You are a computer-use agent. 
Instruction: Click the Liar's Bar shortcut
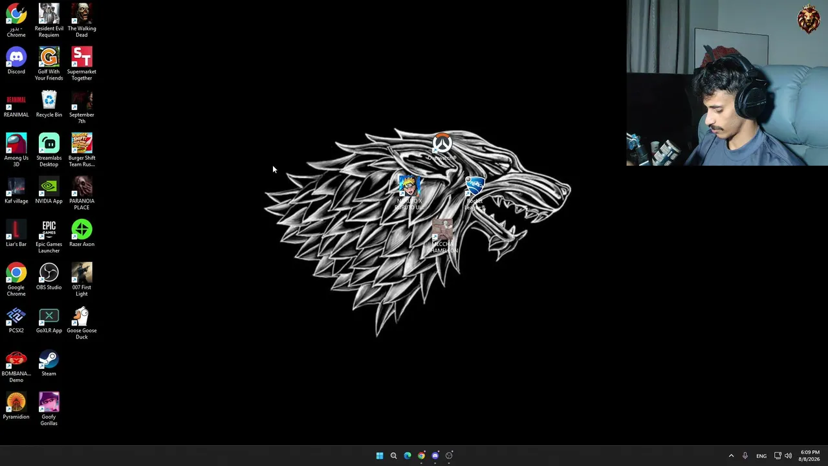click(16, 234)
